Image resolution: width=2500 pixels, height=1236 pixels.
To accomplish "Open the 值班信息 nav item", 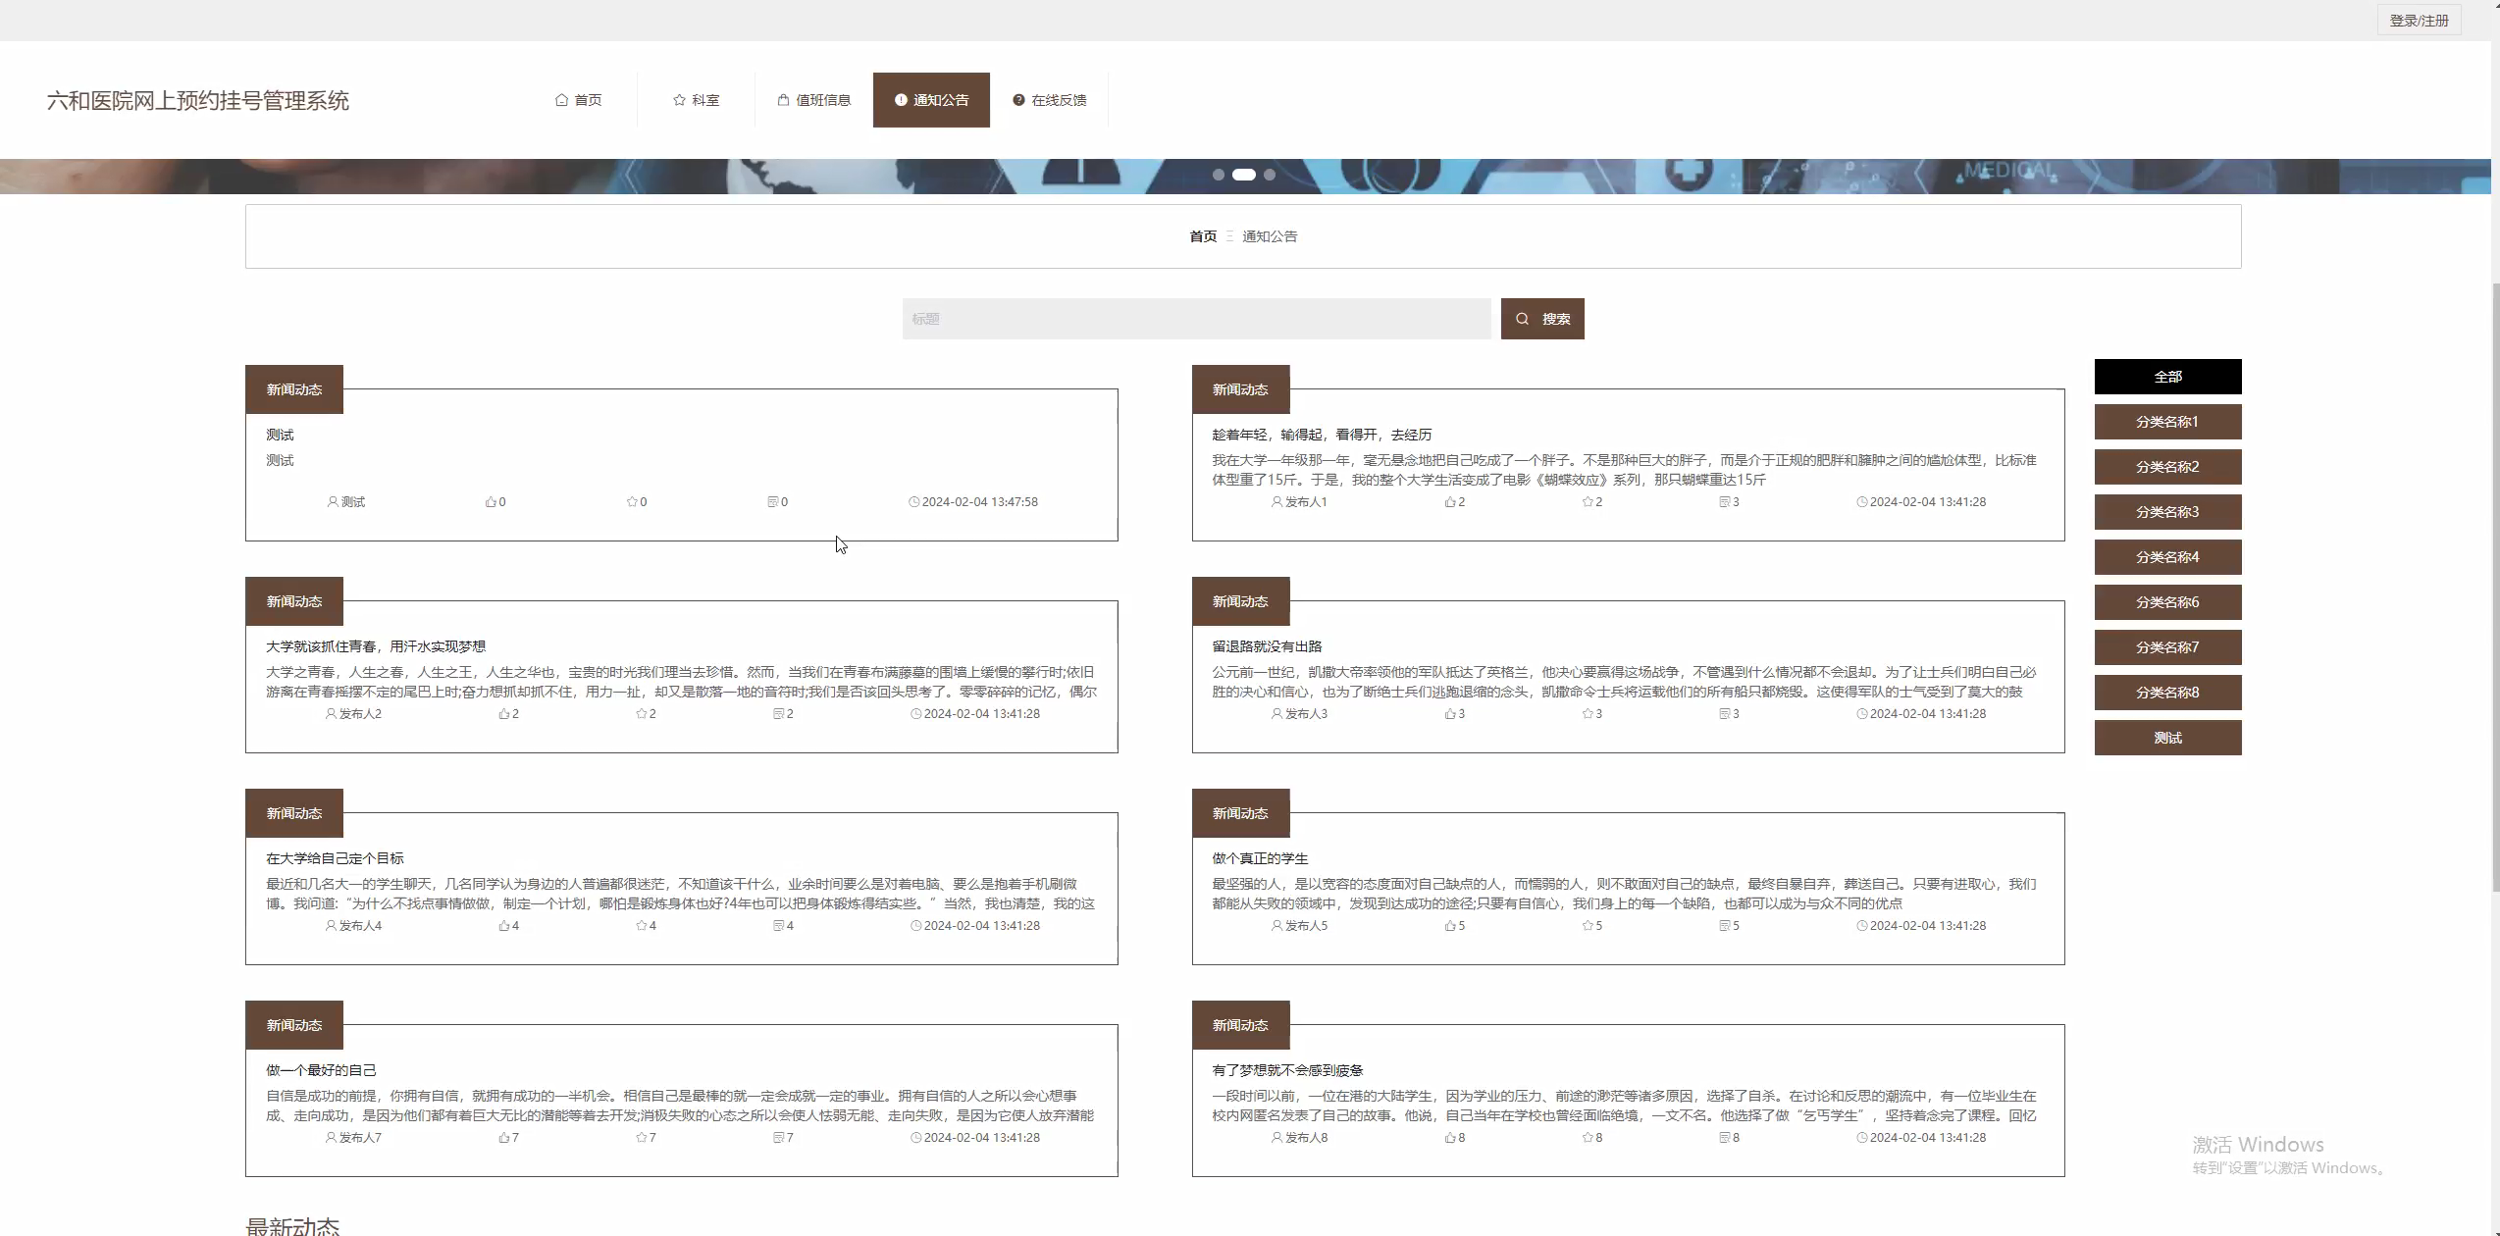I will tap(813, 100).
